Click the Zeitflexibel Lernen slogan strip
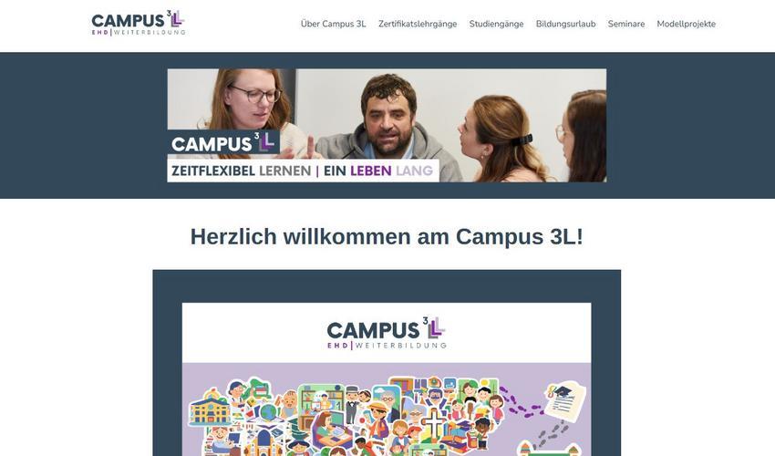The width and height of the screenshot is (775, 456). 303,171
